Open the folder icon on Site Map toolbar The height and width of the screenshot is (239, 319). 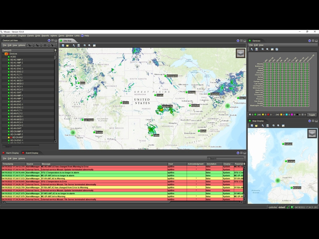tap(67, 45)
